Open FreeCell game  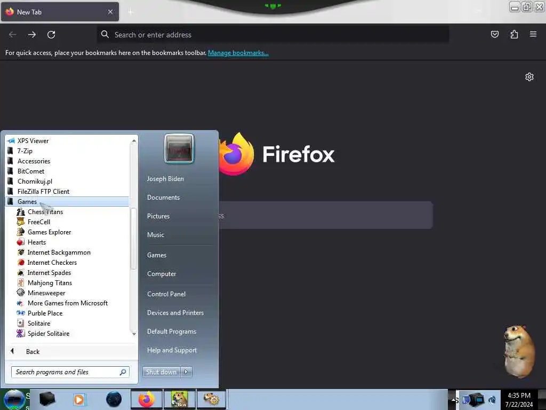[x=38, y=222]
